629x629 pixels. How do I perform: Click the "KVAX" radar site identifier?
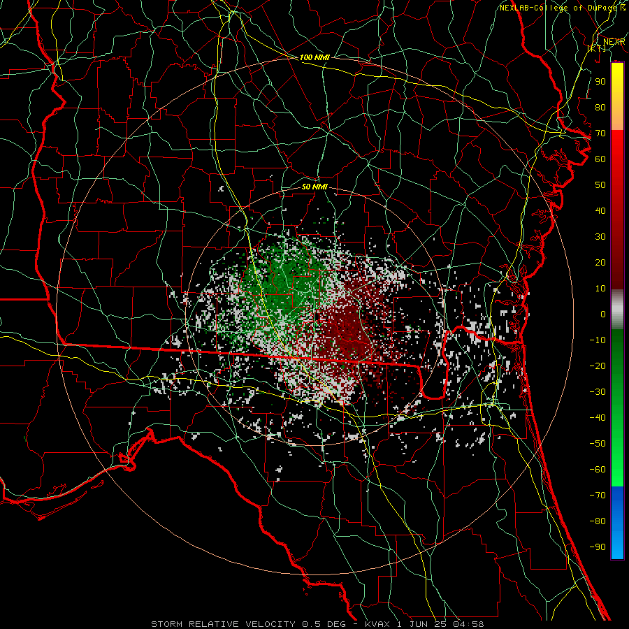pyautogui.click(x=377, y=624)
